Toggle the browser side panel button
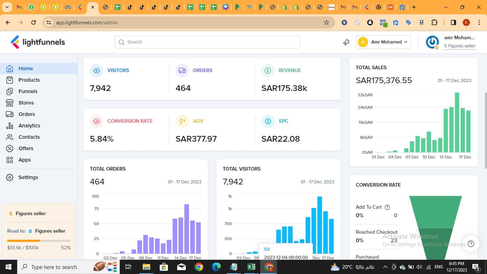The width and height of the screenshot is (487, 274). (453, 22)
